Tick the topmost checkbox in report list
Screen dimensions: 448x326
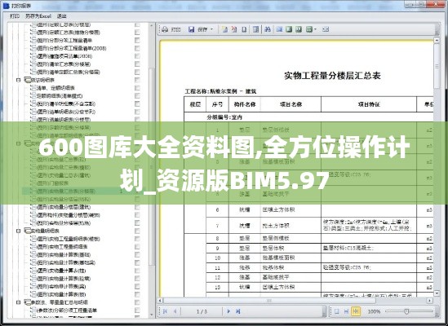click(x=137, y=24)
